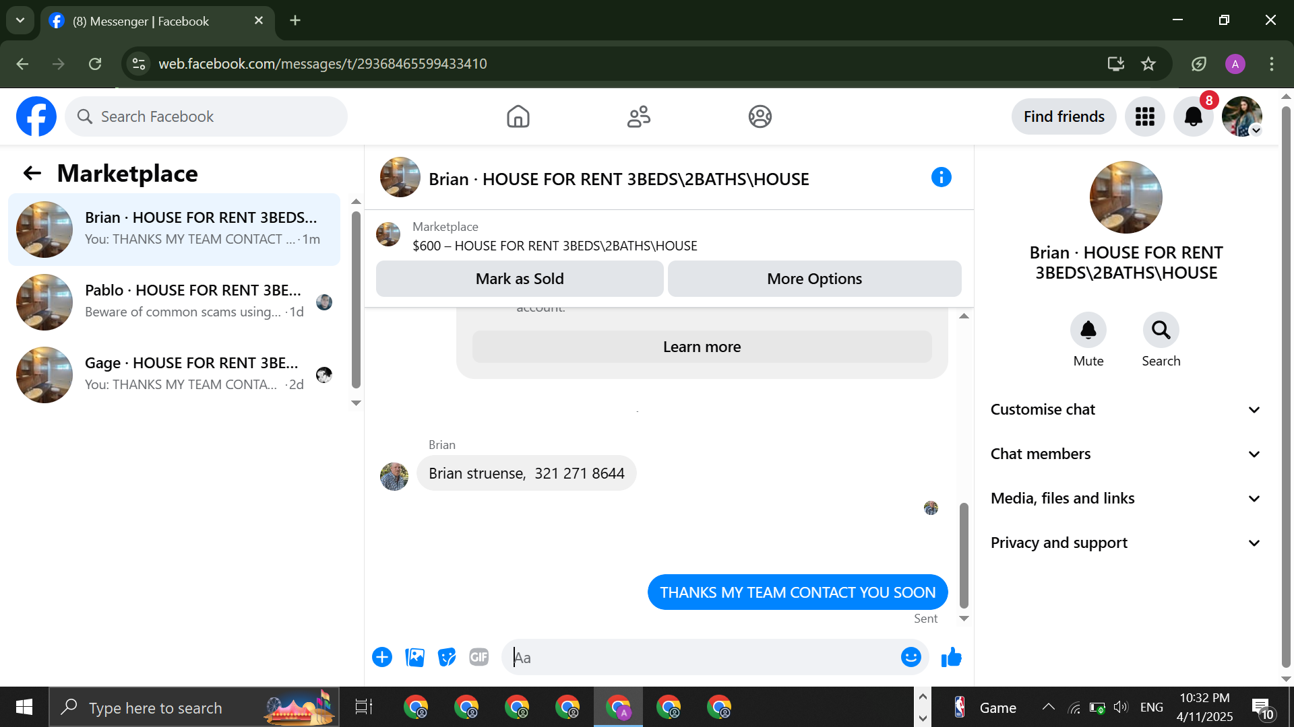This screenshot has height=727, width=1294.
Task: Open the Friends icon in top navigation
Action: coord(639,116)
